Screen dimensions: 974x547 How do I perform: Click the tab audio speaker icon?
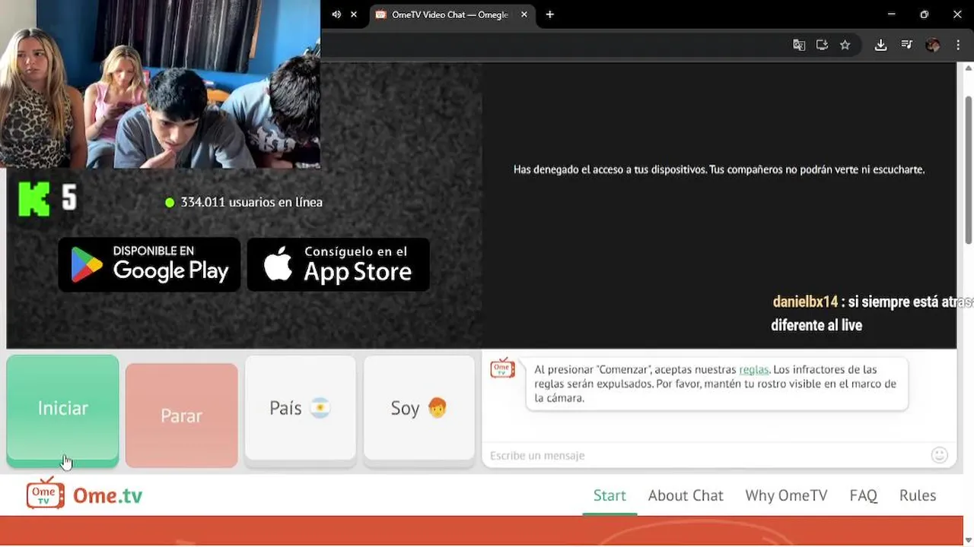coord(336,14)
